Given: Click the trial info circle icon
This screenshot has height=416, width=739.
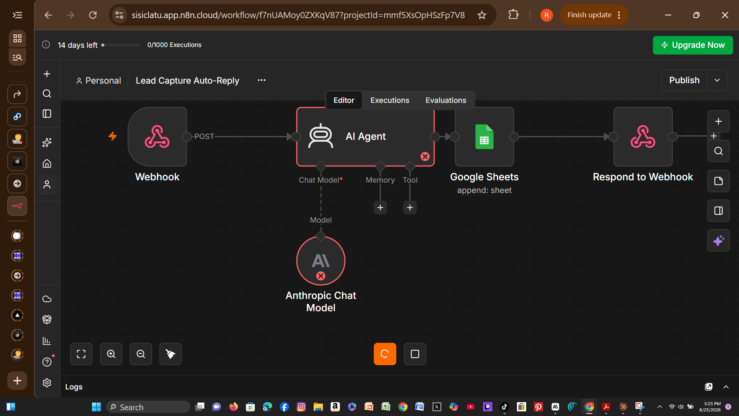Looking at the screenshot, I should click(x=46, y=45).
